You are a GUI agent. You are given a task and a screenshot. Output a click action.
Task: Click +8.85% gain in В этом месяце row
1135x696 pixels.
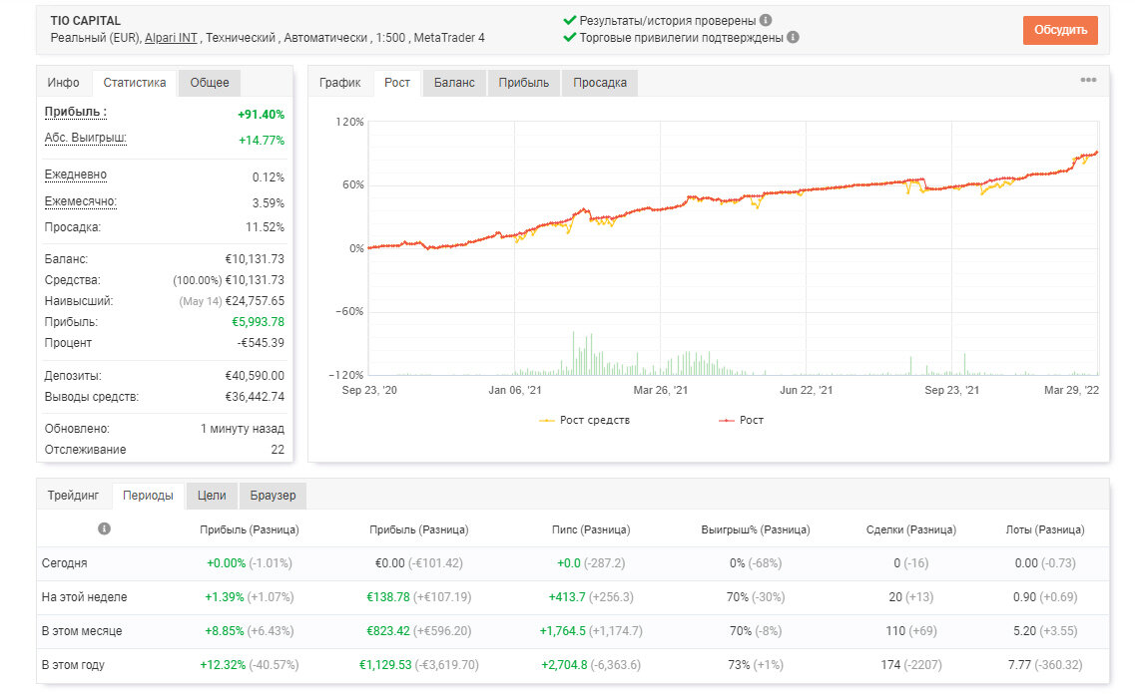(x=225, y=631)
